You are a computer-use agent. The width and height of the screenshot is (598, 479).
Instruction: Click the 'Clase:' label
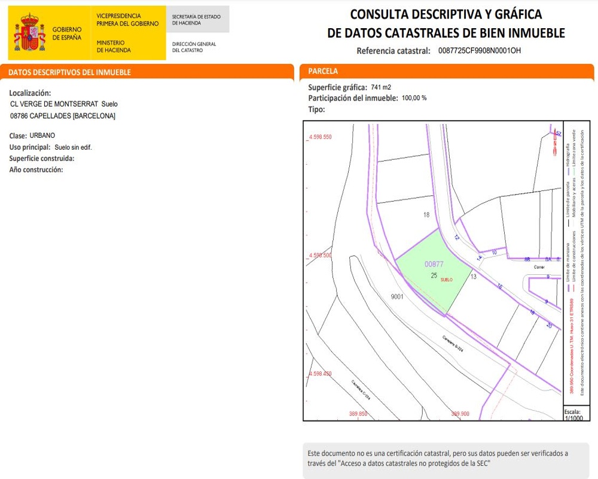click(18, 135)
